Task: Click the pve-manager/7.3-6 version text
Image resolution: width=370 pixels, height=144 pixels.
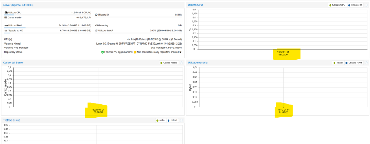Action: point(167,48)
